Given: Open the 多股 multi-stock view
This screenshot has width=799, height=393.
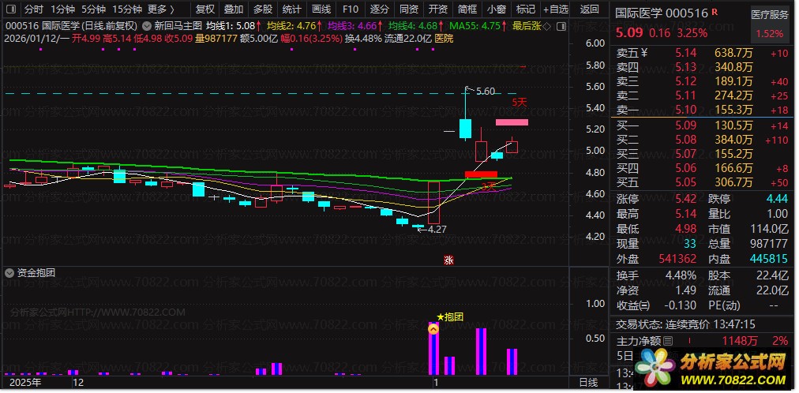Looking at the screenshot, I should point(263,9).
